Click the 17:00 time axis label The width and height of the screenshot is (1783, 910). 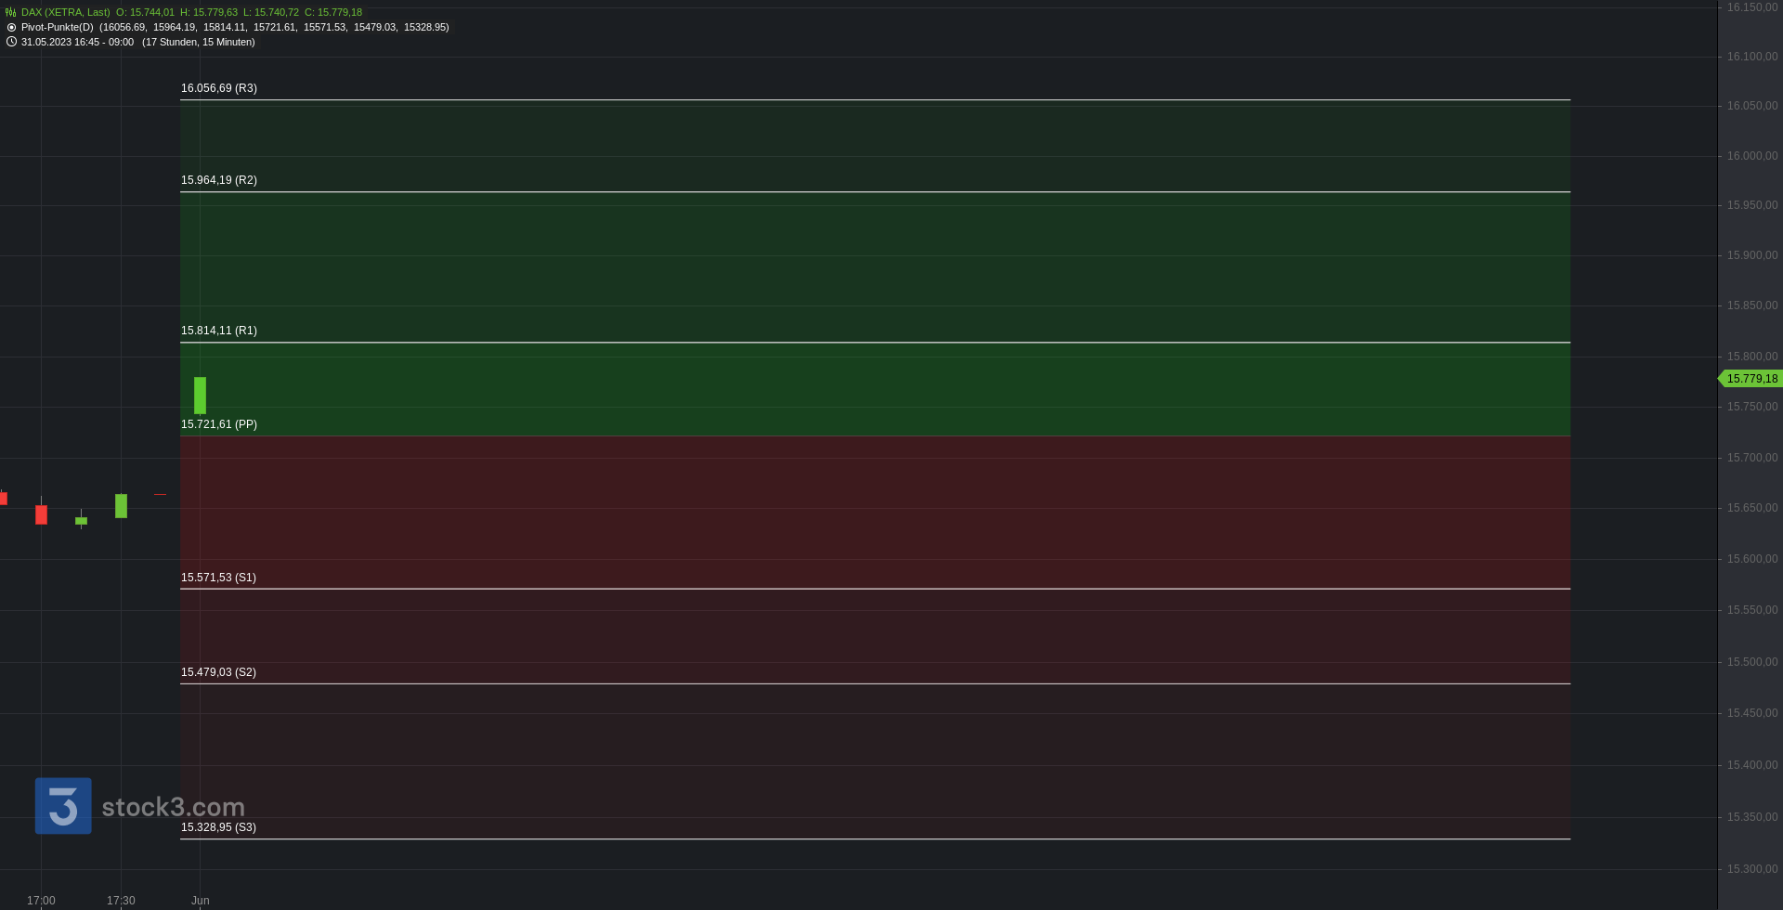[x=41, y=901]
